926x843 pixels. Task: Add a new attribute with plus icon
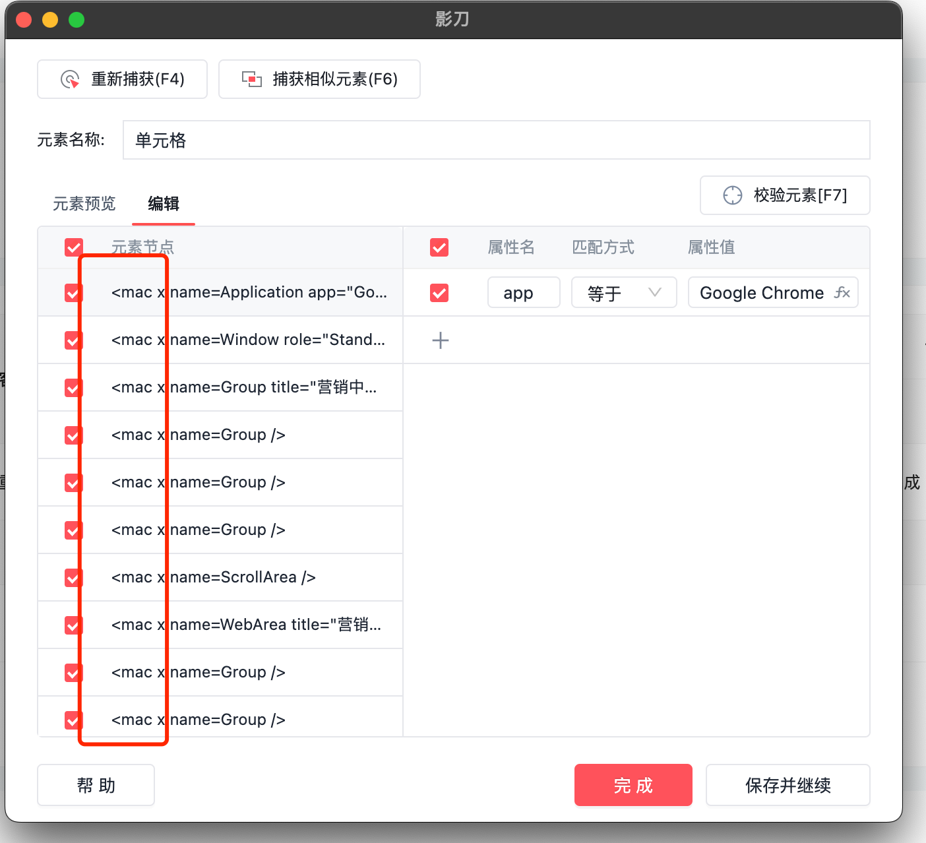[440, 340]
